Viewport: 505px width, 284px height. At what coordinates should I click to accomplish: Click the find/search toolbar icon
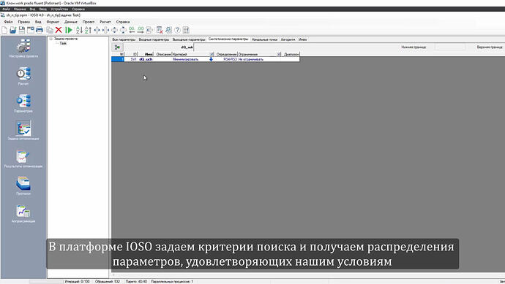[x=168, y=30]
